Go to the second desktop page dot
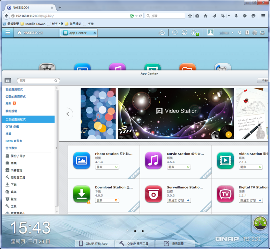 click(x=135, y=231)
